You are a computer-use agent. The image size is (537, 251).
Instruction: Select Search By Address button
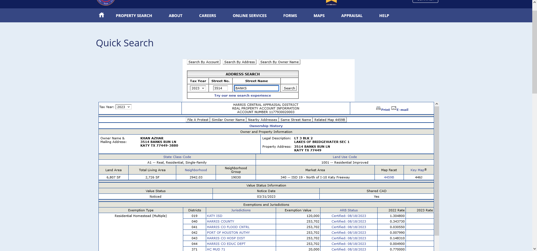[x=239, y=62]
